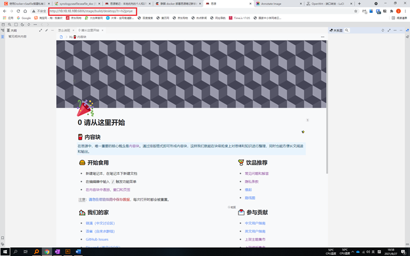Click the document icon in the breadcrumb
This screenshot has height=256, width=410.
tap(61, 37)
